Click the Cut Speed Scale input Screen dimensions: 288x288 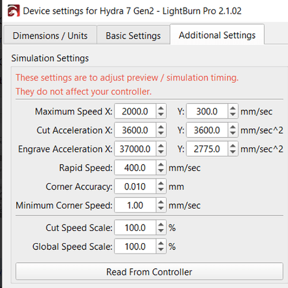[135, 228]
